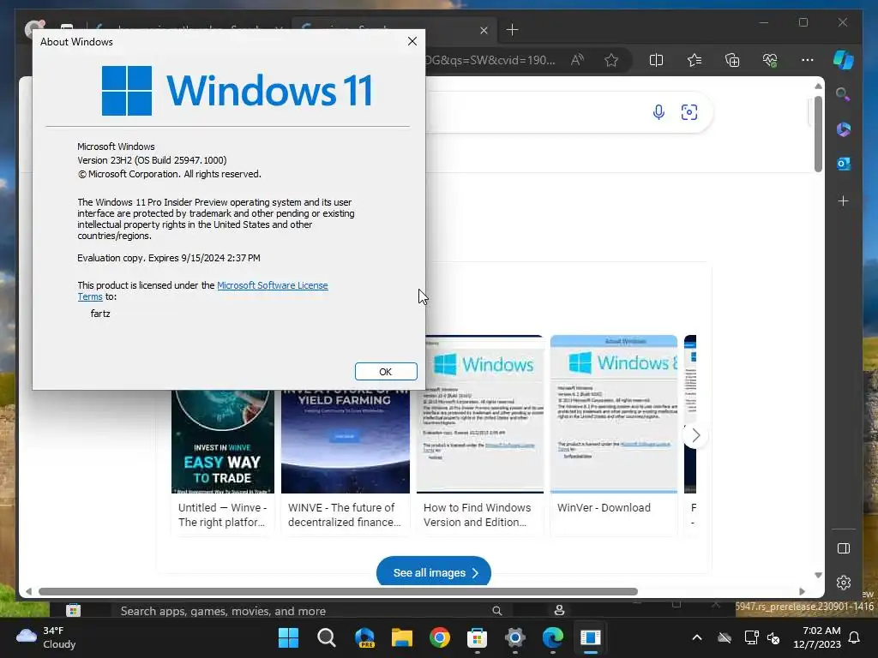Open new tab in Edge

(x=512, y=30)
